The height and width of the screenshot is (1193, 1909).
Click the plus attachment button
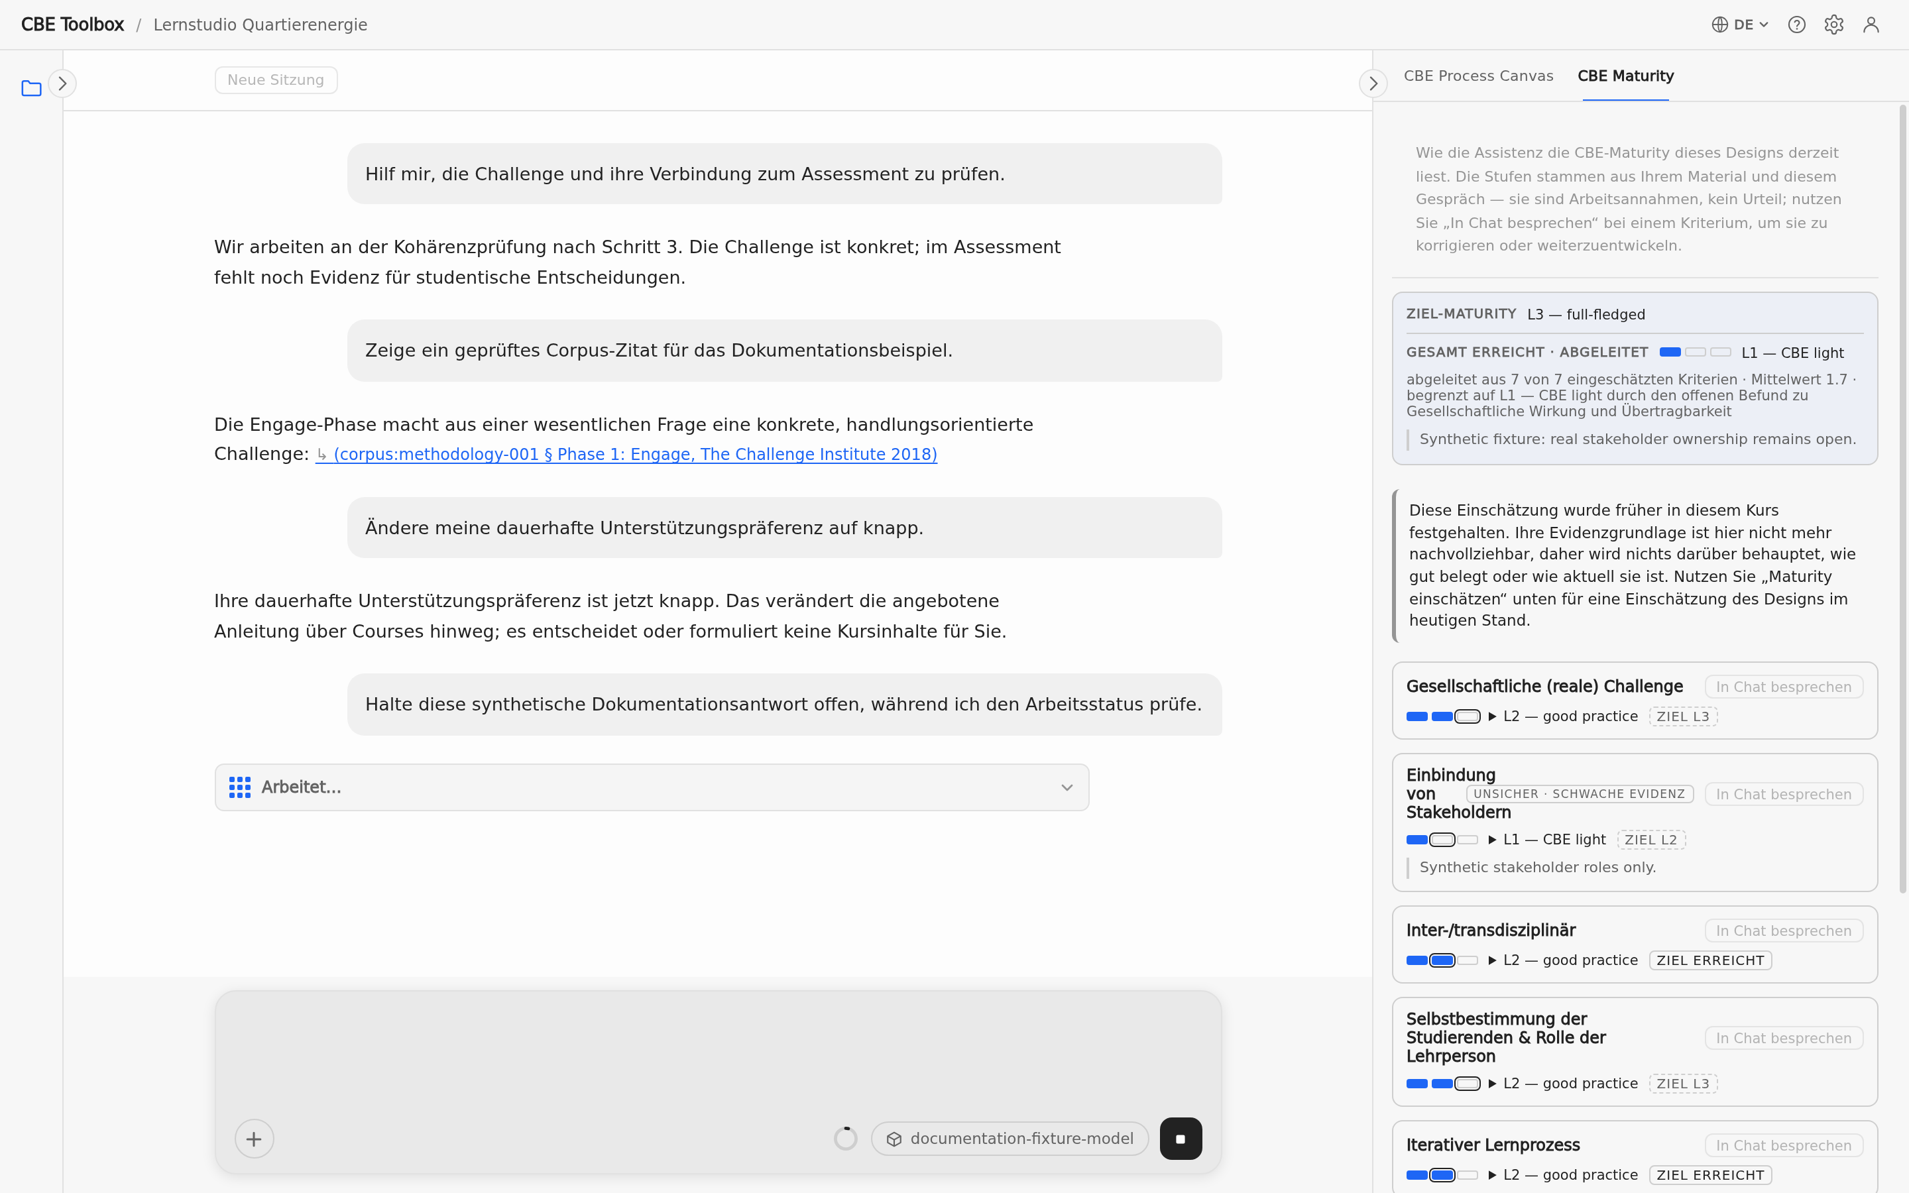click(x=254, y=1139)
